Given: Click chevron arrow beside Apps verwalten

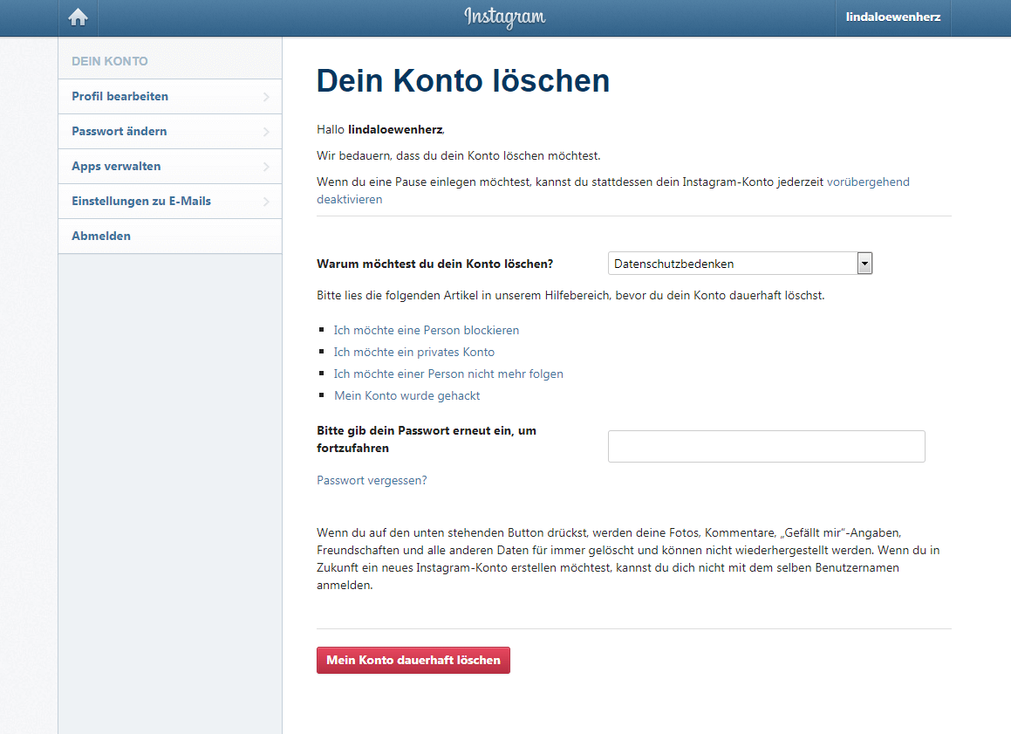Looking at the screenshot, I should click(266, 167).
